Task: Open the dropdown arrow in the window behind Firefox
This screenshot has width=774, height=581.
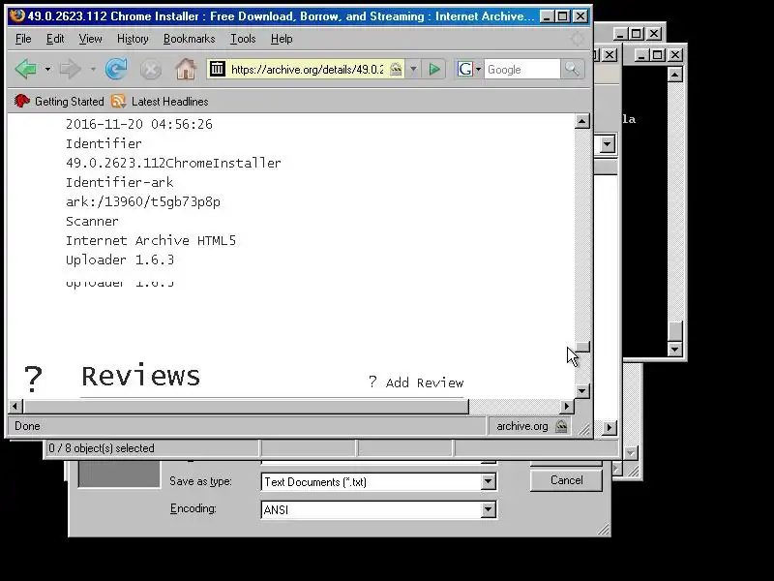Action: pos(608,144)
